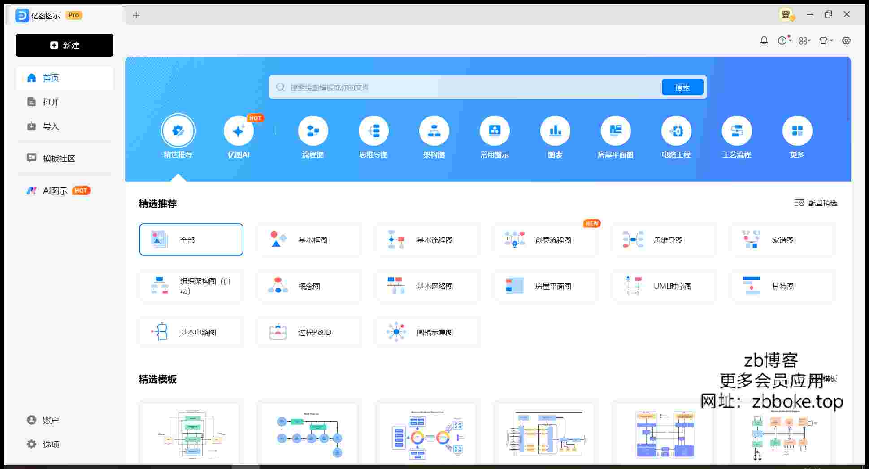This screenshot has width=869, height=469.
Task: Choose the UML时序图 diagram card
Action: tap(665, 286)
